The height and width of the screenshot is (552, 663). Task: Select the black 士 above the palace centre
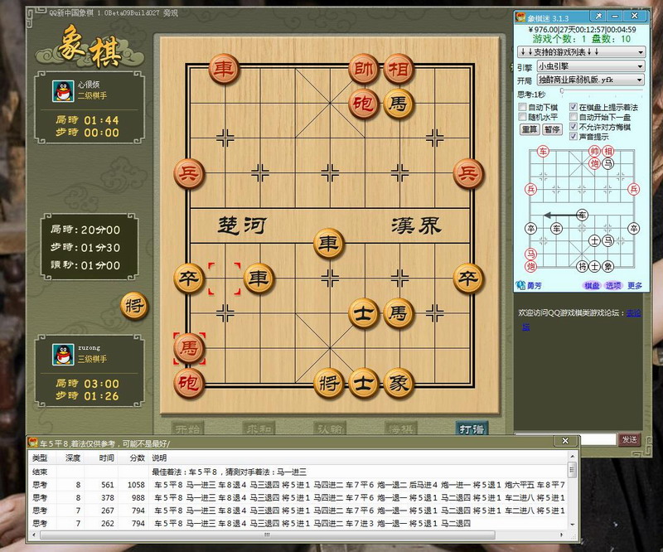[364, 313]
